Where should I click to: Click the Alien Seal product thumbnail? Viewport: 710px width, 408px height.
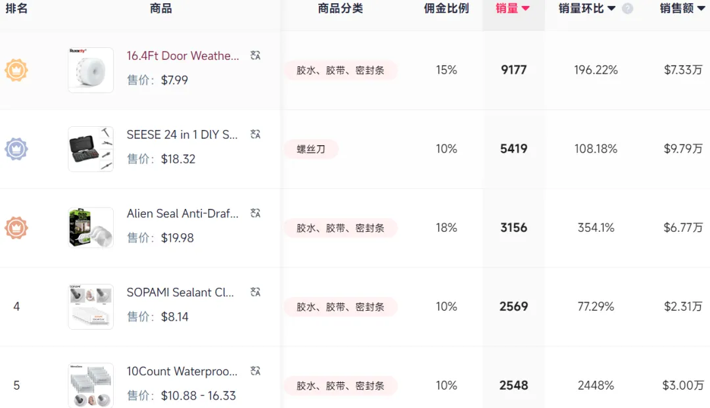(x=91, y=228)
